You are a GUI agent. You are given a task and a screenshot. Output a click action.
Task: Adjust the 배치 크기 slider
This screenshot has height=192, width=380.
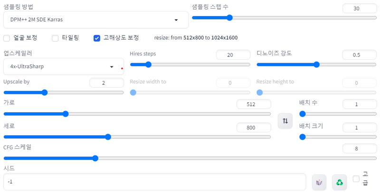pos(302,137)
